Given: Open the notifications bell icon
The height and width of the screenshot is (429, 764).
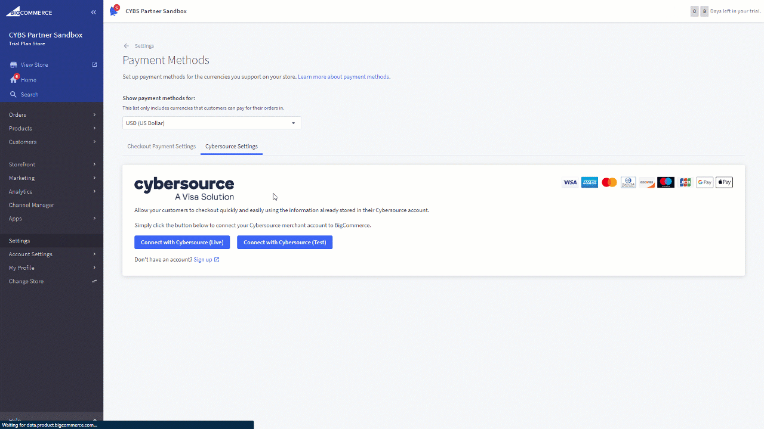Looking at the screenshot, I should [113, 11].
